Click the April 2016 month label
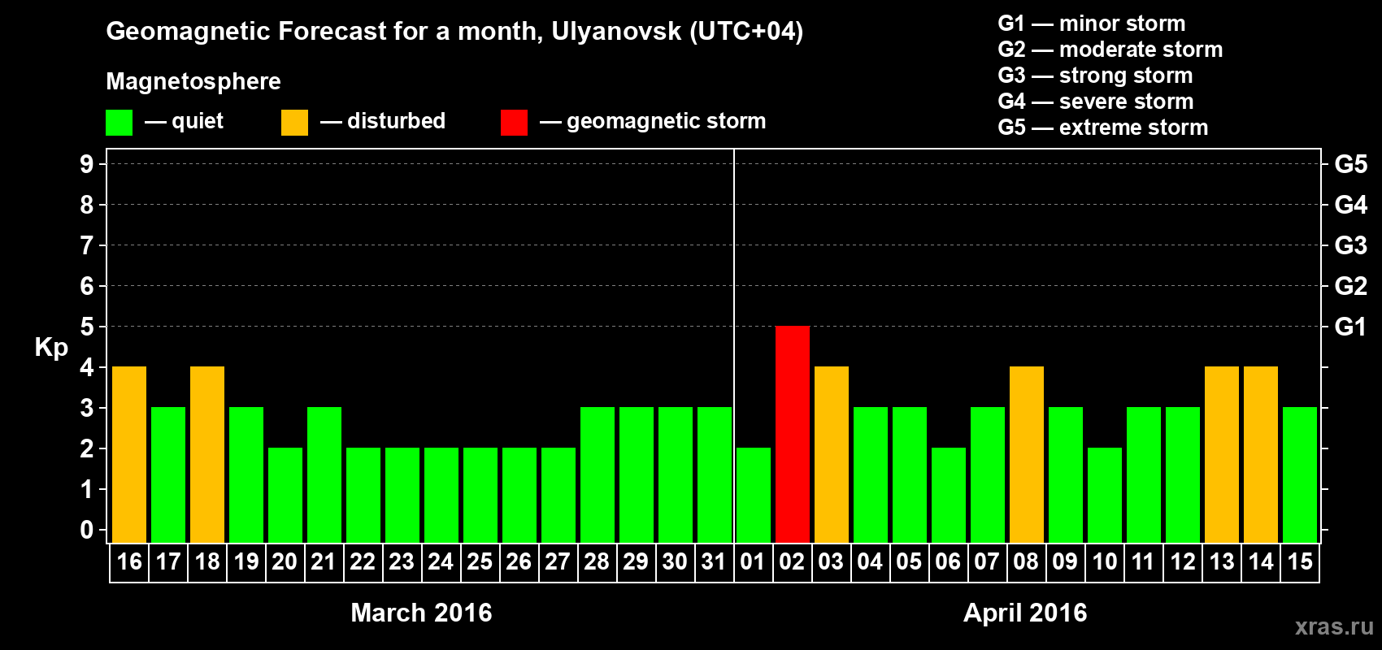This screenshot has width=1382, height=650. (1025, 613)
